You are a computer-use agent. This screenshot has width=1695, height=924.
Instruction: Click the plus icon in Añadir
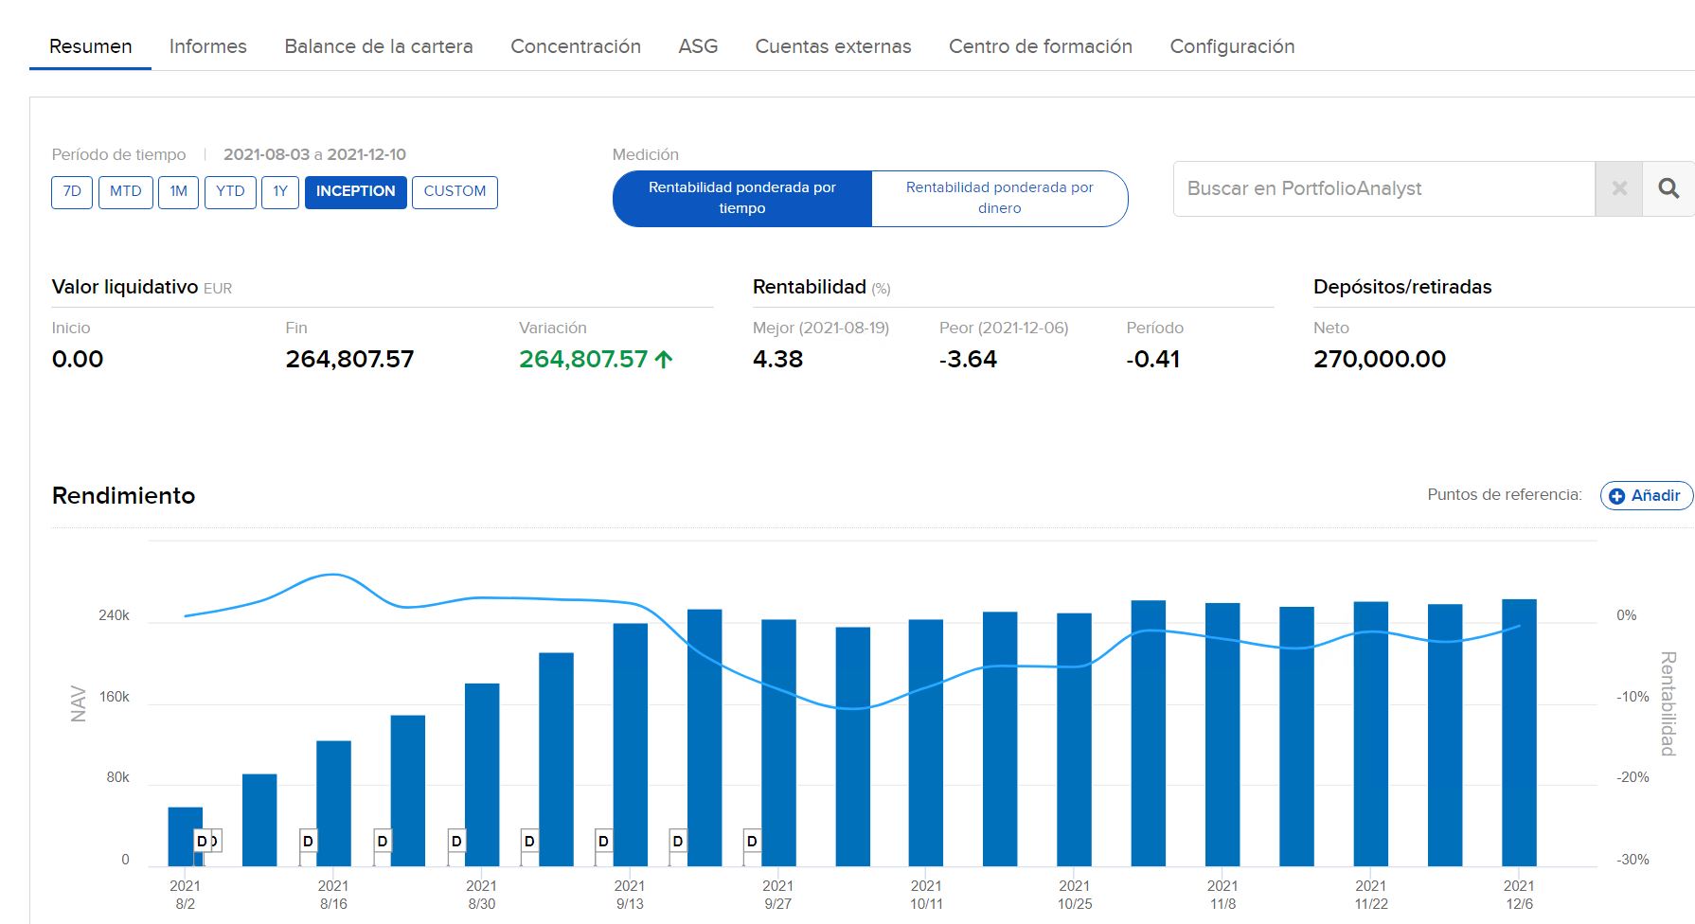(1617, 496)
